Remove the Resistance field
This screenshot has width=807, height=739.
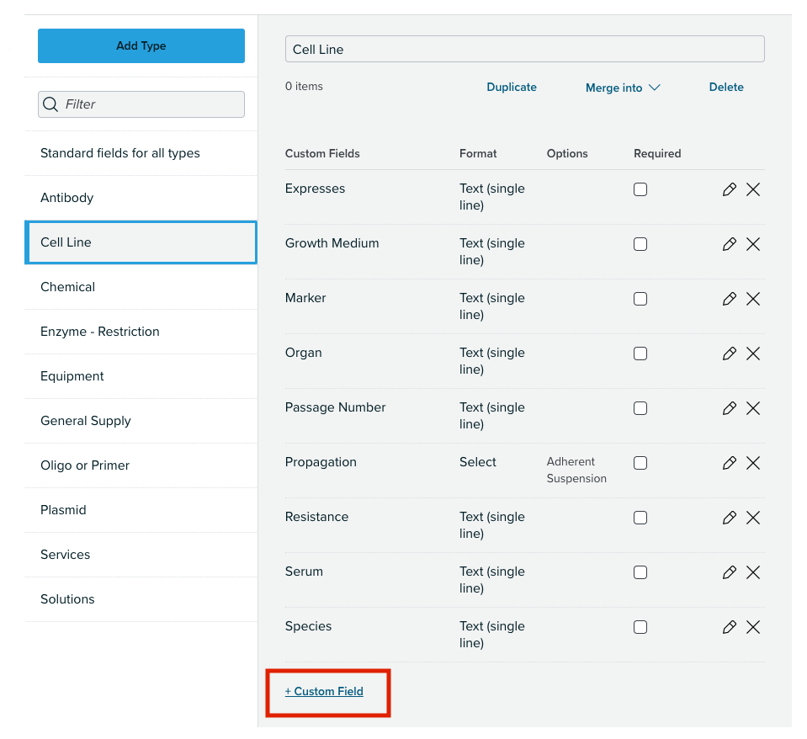pyautogui.click(x=753, y=517)
